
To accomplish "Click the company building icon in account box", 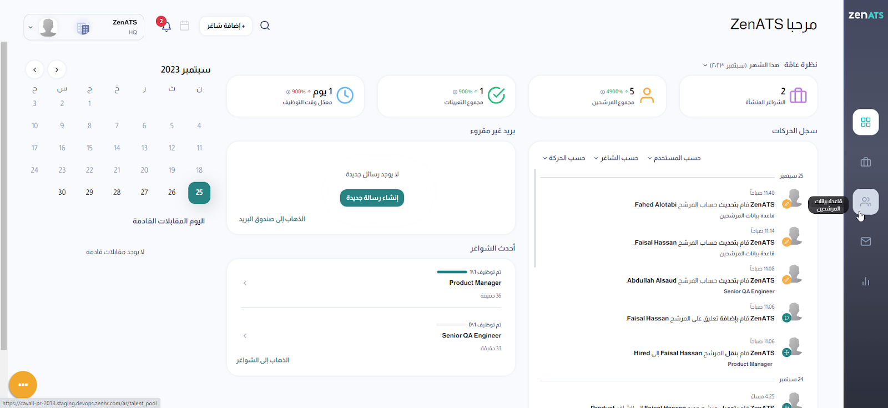I will [x=83, y=28].
